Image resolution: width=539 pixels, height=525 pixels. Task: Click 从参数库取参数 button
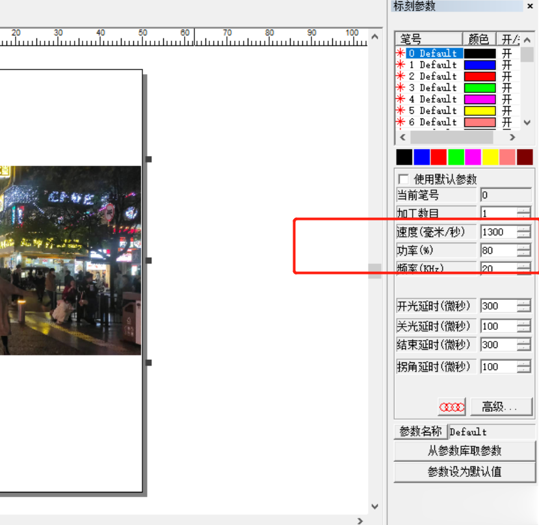464,451
